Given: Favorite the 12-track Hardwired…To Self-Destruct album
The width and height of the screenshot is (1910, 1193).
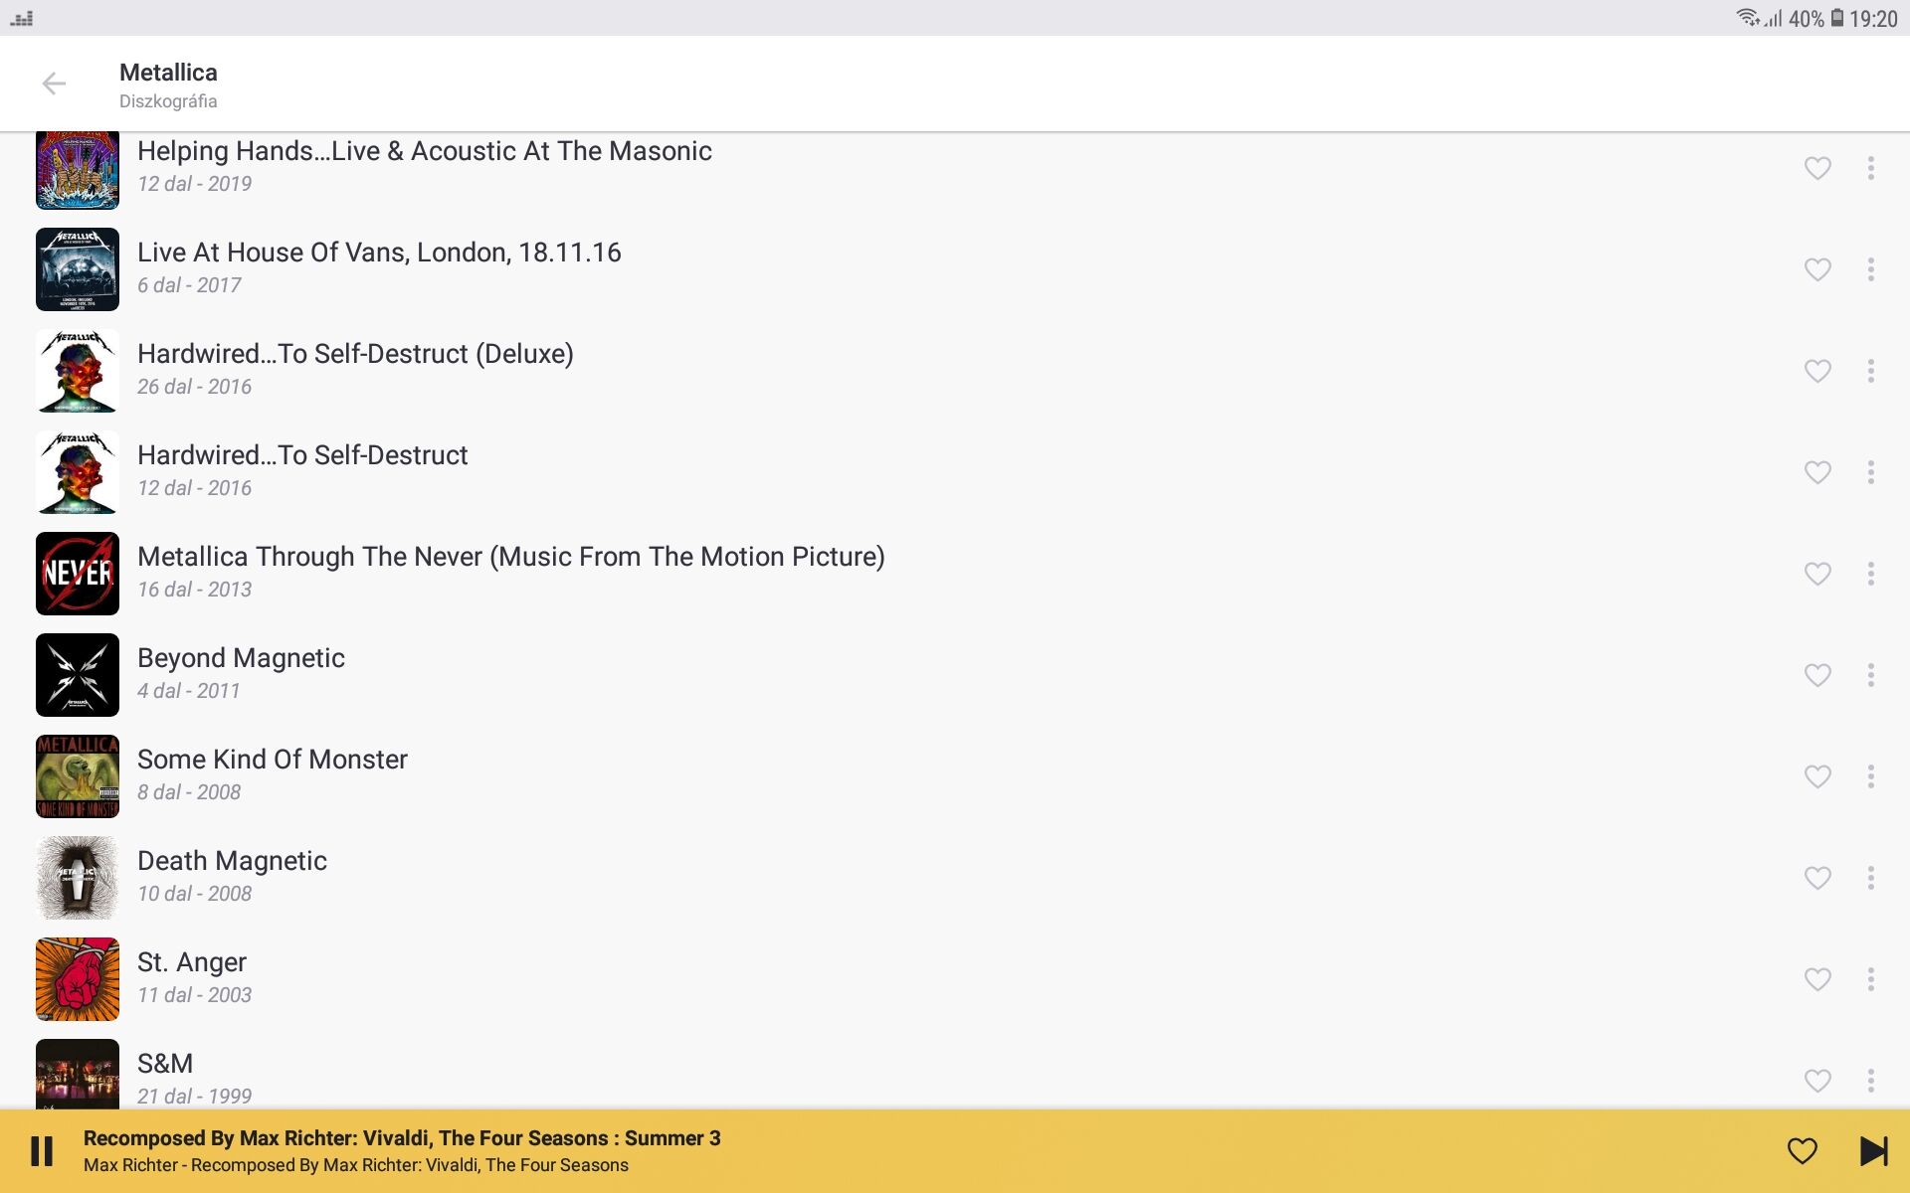Looking at the screenshot, I should click(1817, 472).
